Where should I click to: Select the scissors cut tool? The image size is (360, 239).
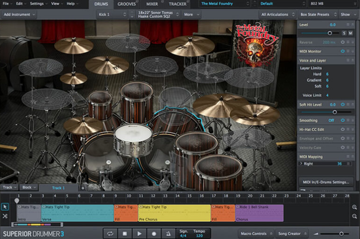coord(5,216)
